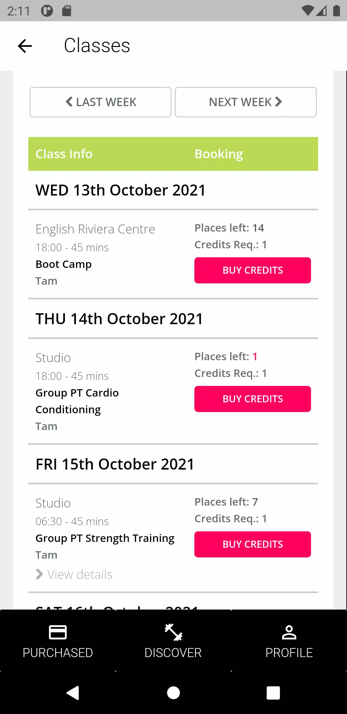
Task: Tap the back arrow beside Classes
Action: 25,46
